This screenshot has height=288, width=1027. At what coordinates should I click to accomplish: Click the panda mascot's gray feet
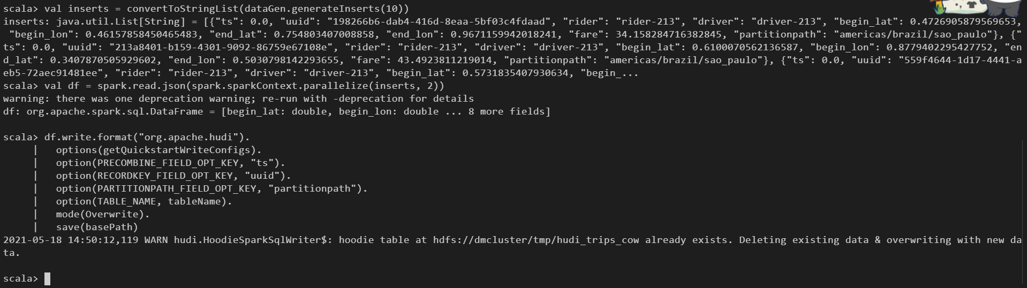(1003, 11)
